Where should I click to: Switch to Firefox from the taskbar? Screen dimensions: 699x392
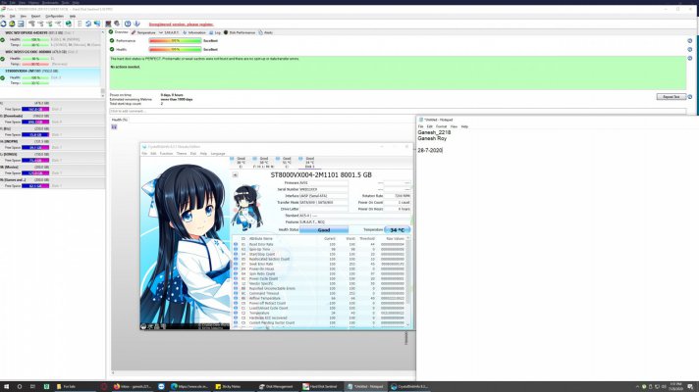pos(133,387)
